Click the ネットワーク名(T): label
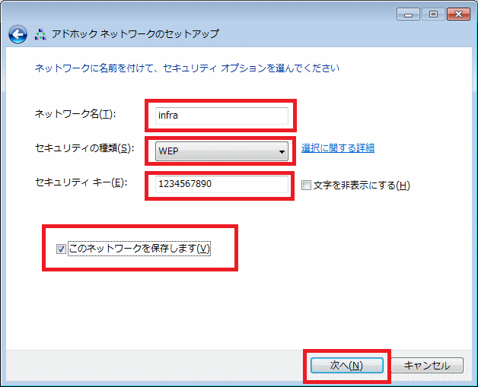 [75, 114]
